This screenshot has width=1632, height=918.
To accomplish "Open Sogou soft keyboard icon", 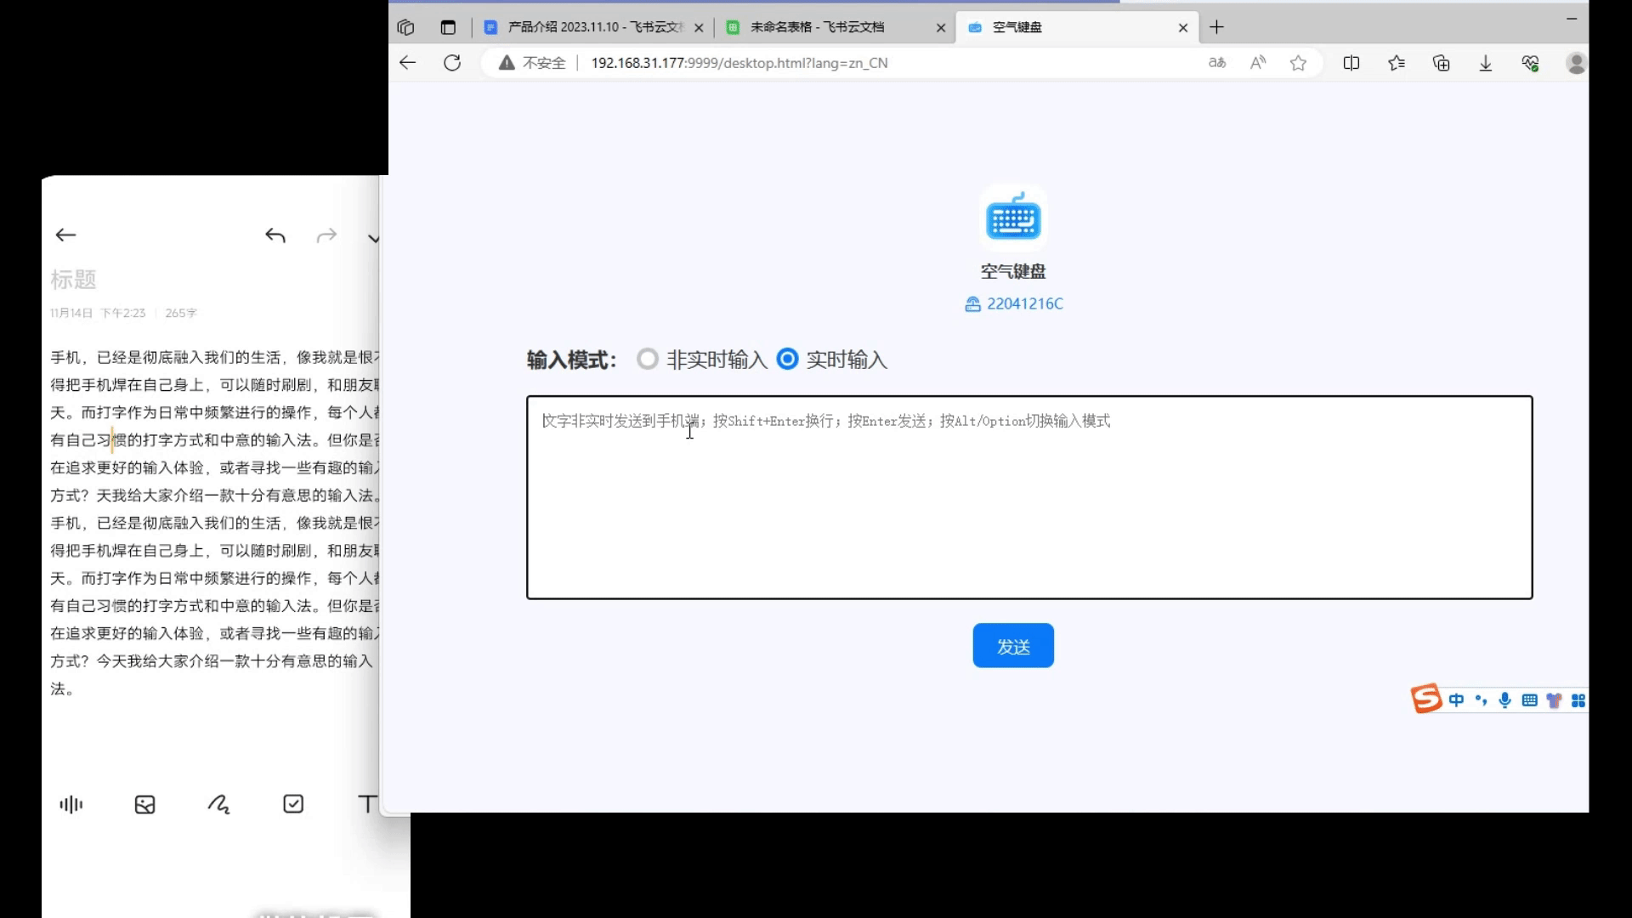I will (x=1529, y=700).
